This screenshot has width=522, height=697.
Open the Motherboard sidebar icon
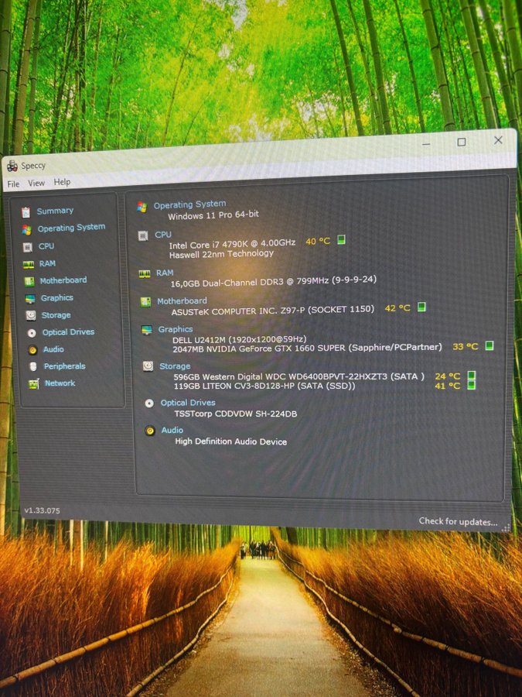pyautogui.click(x=29, y=281)
